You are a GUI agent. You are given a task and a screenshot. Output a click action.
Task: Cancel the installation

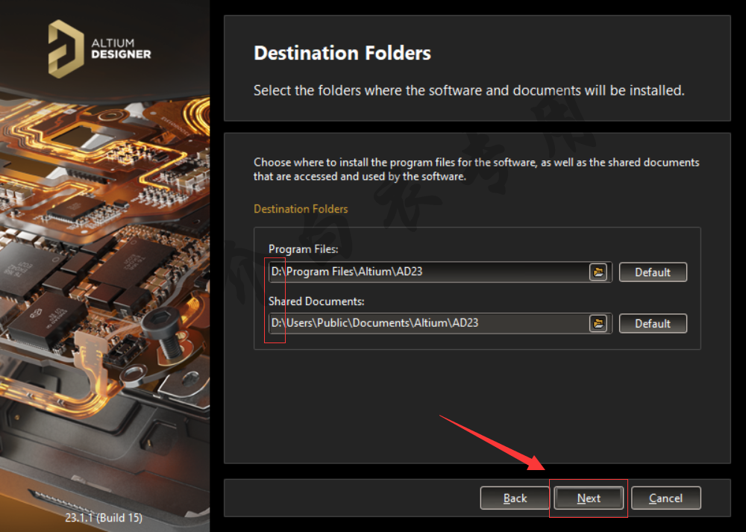click(x=665, y=498)
